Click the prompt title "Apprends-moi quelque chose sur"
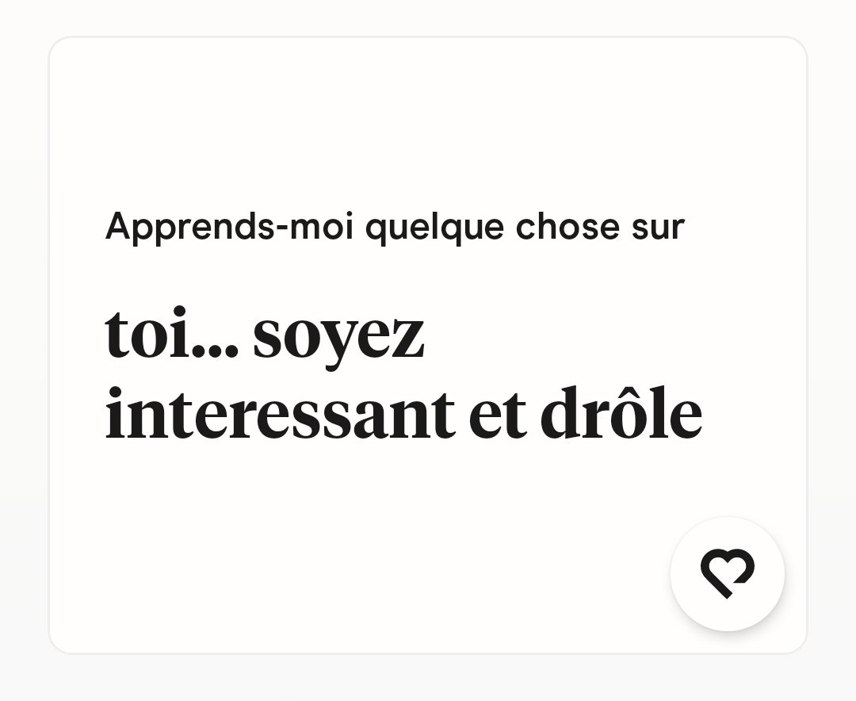Screen dimensions: 856x701 [394, 228]
